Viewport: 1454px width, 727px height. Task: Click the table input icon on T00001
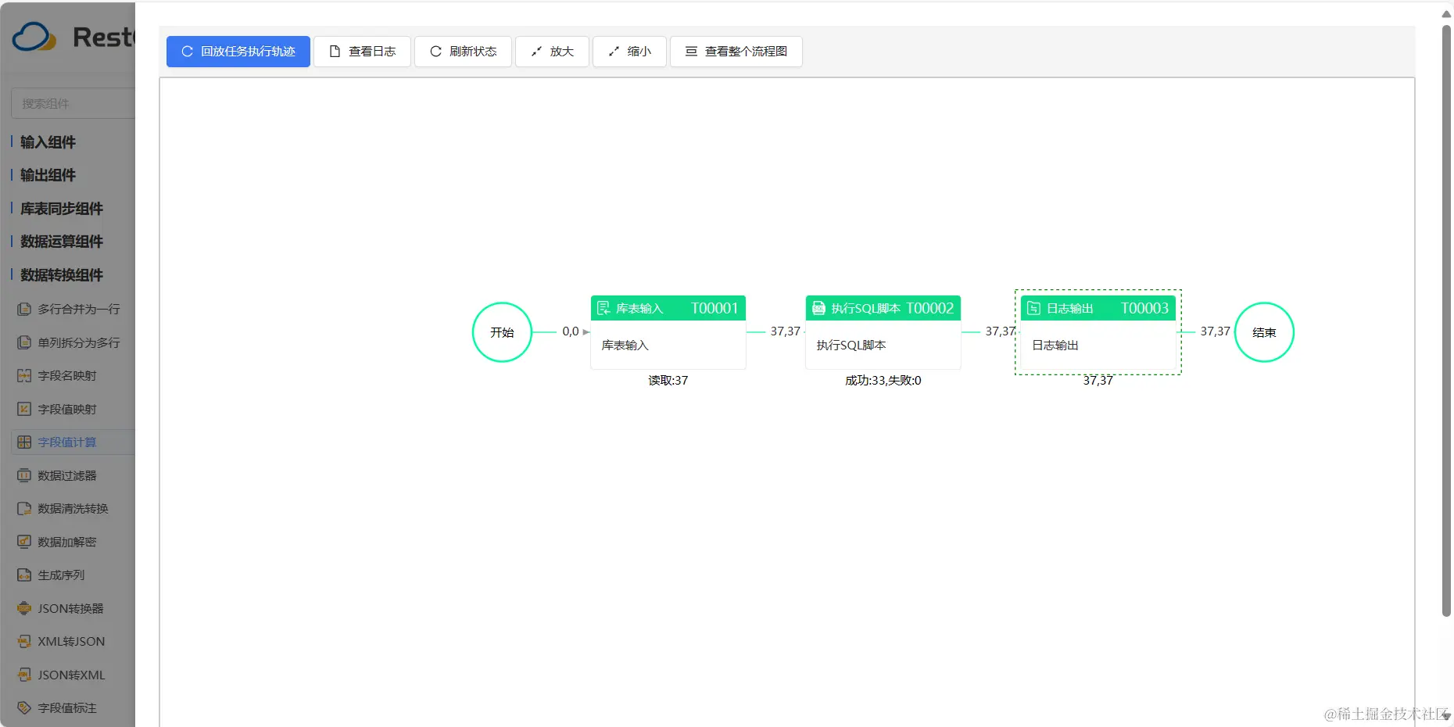point(603,308)
